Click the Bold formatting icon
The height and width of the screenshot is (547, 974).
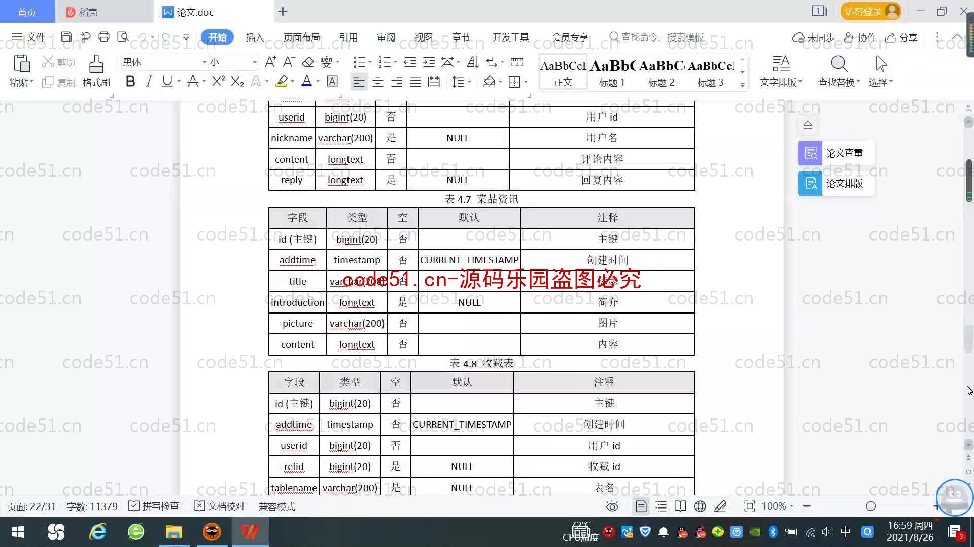(x=130, y=82)
